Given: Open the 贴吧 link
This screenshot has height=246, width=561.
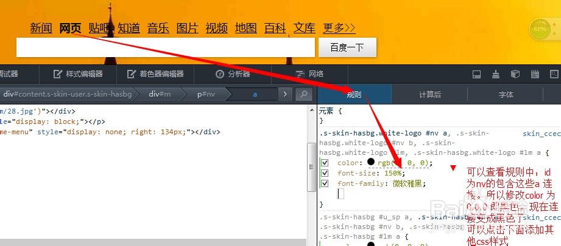Looking at the screenshot, I should [x=100, y=28].
